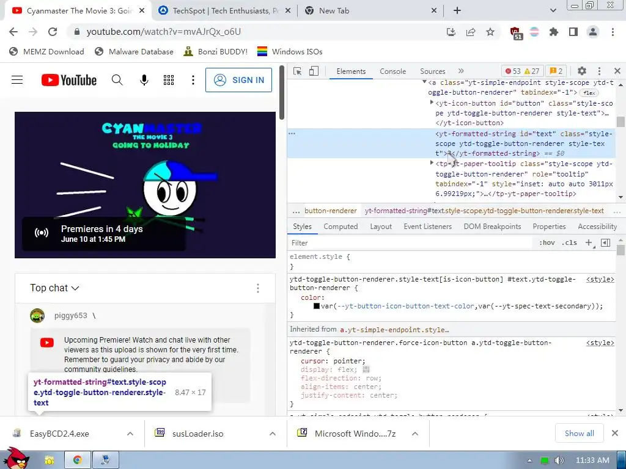The image size is (626, 469).
Task: Open the Event Listeners tab
Action: click(427, 227)
